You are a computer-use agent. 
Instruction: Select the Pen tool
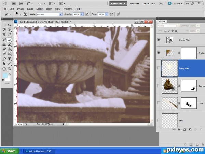(x=4, y=59)
